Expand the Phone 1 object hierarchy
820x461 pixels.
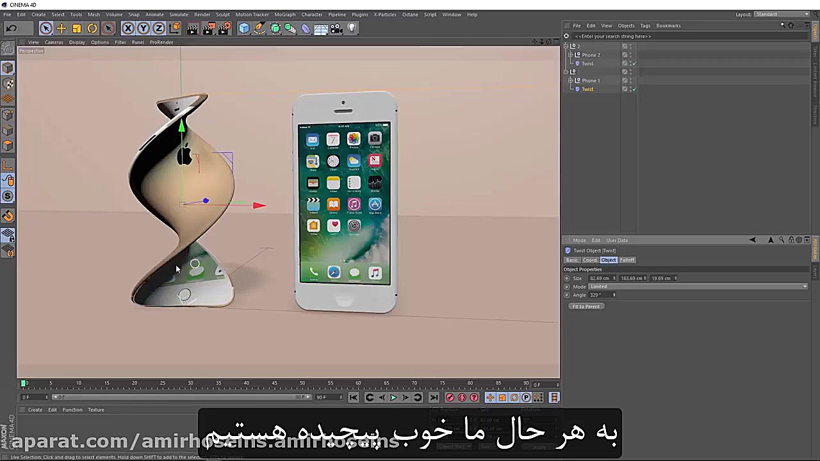coord(570,80)
